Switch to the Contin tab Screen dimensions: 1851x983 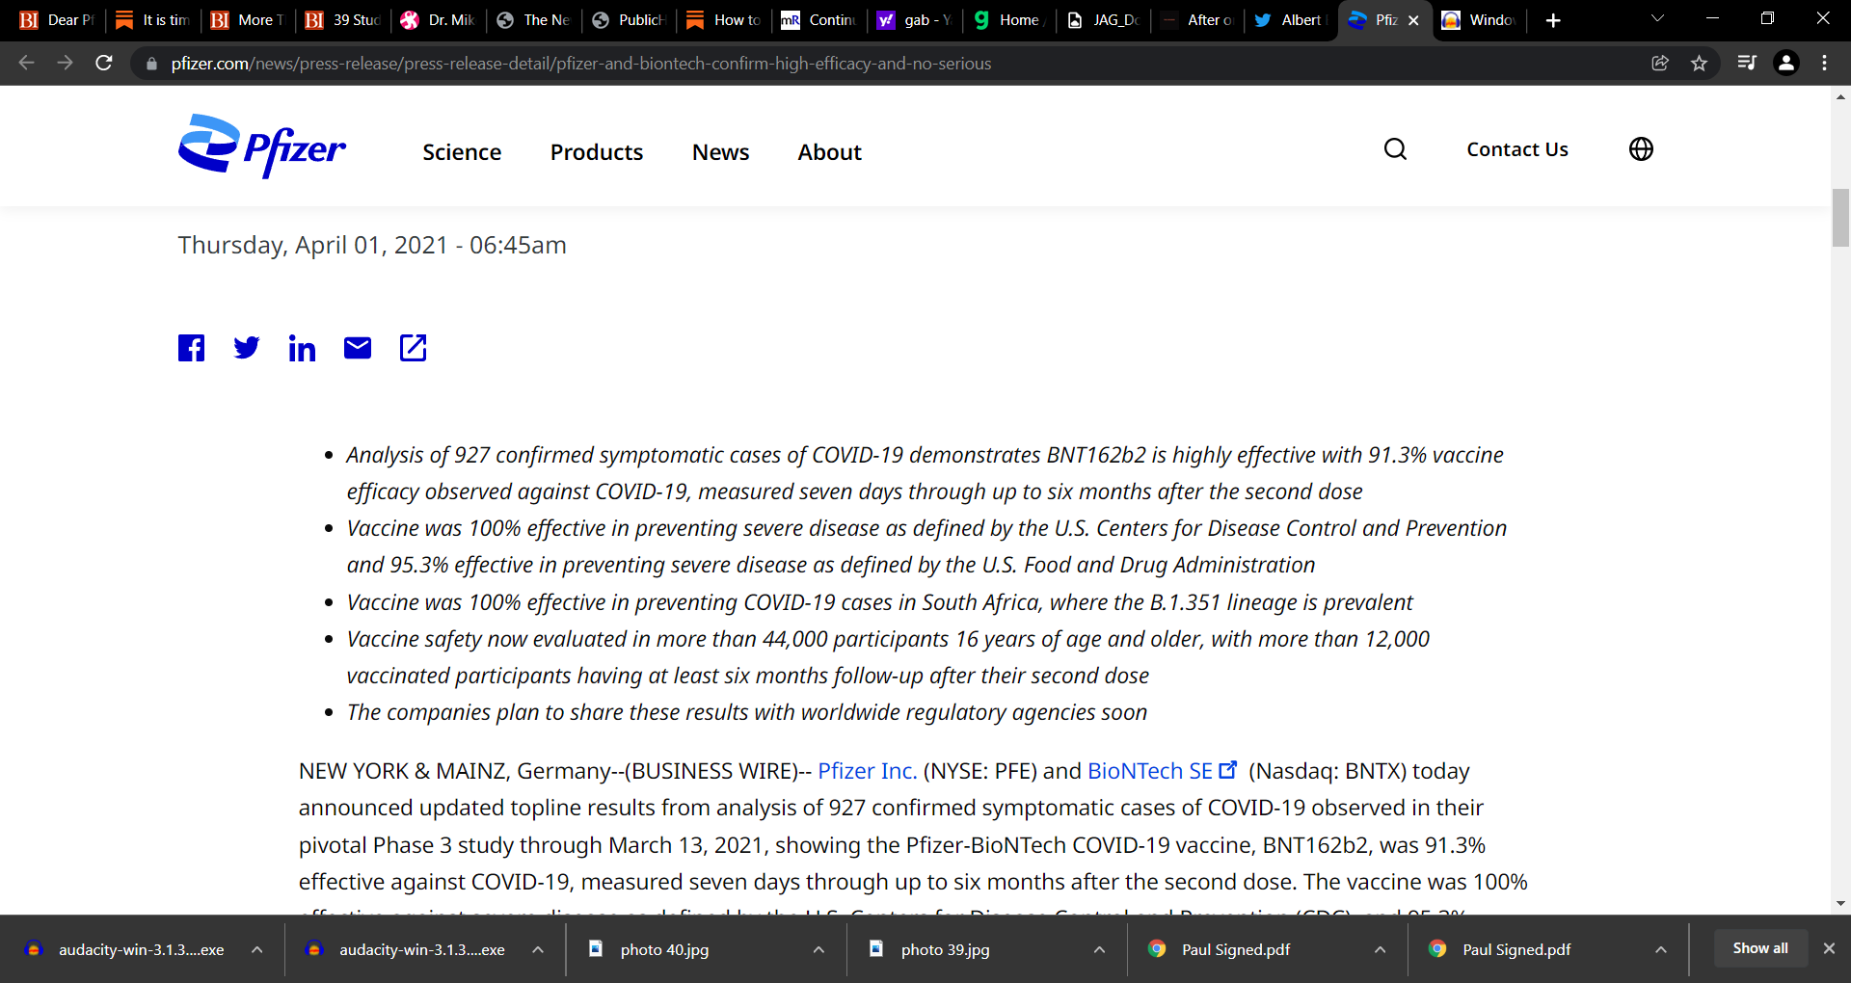[x=820, y=20]
